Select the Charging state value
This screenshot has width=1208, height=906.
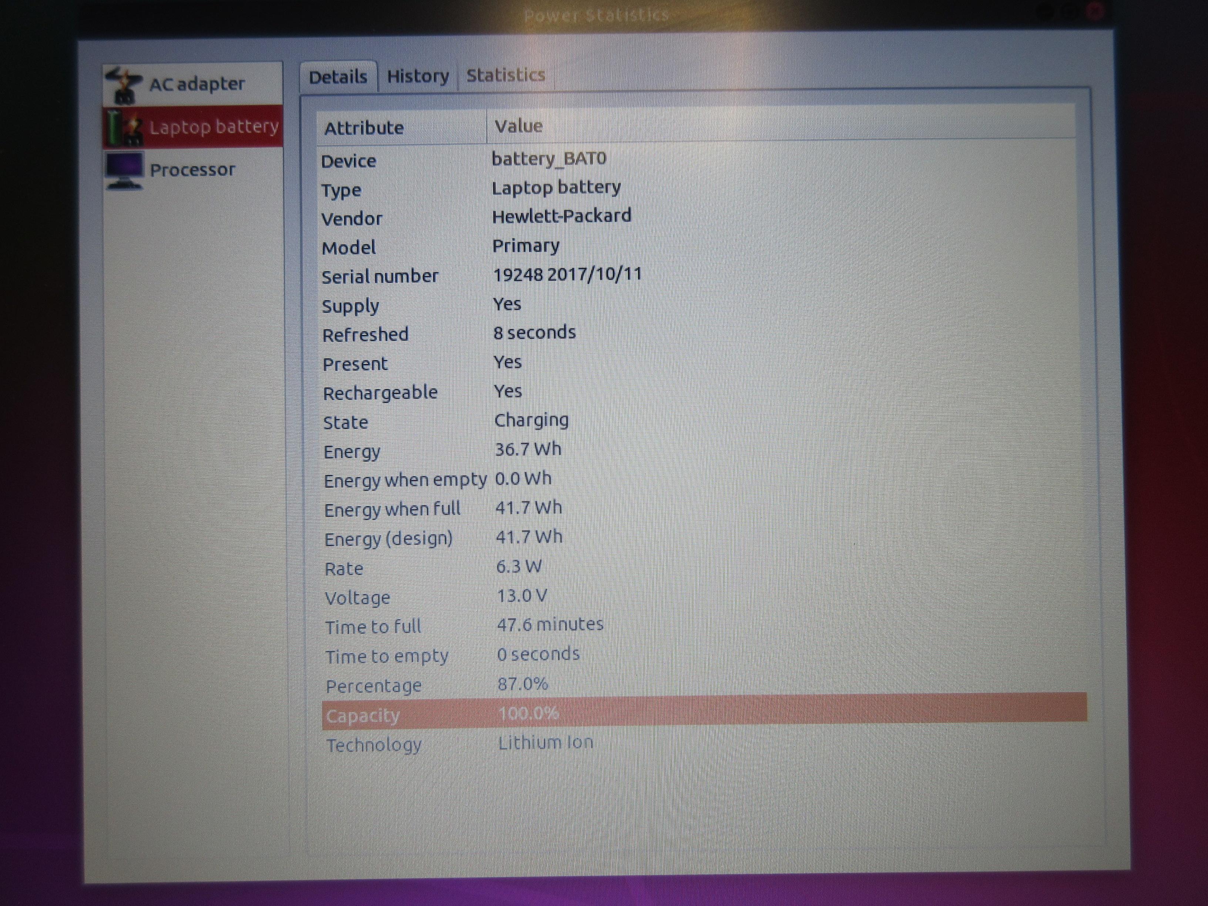pyautogui.click(x=531, y=420)
